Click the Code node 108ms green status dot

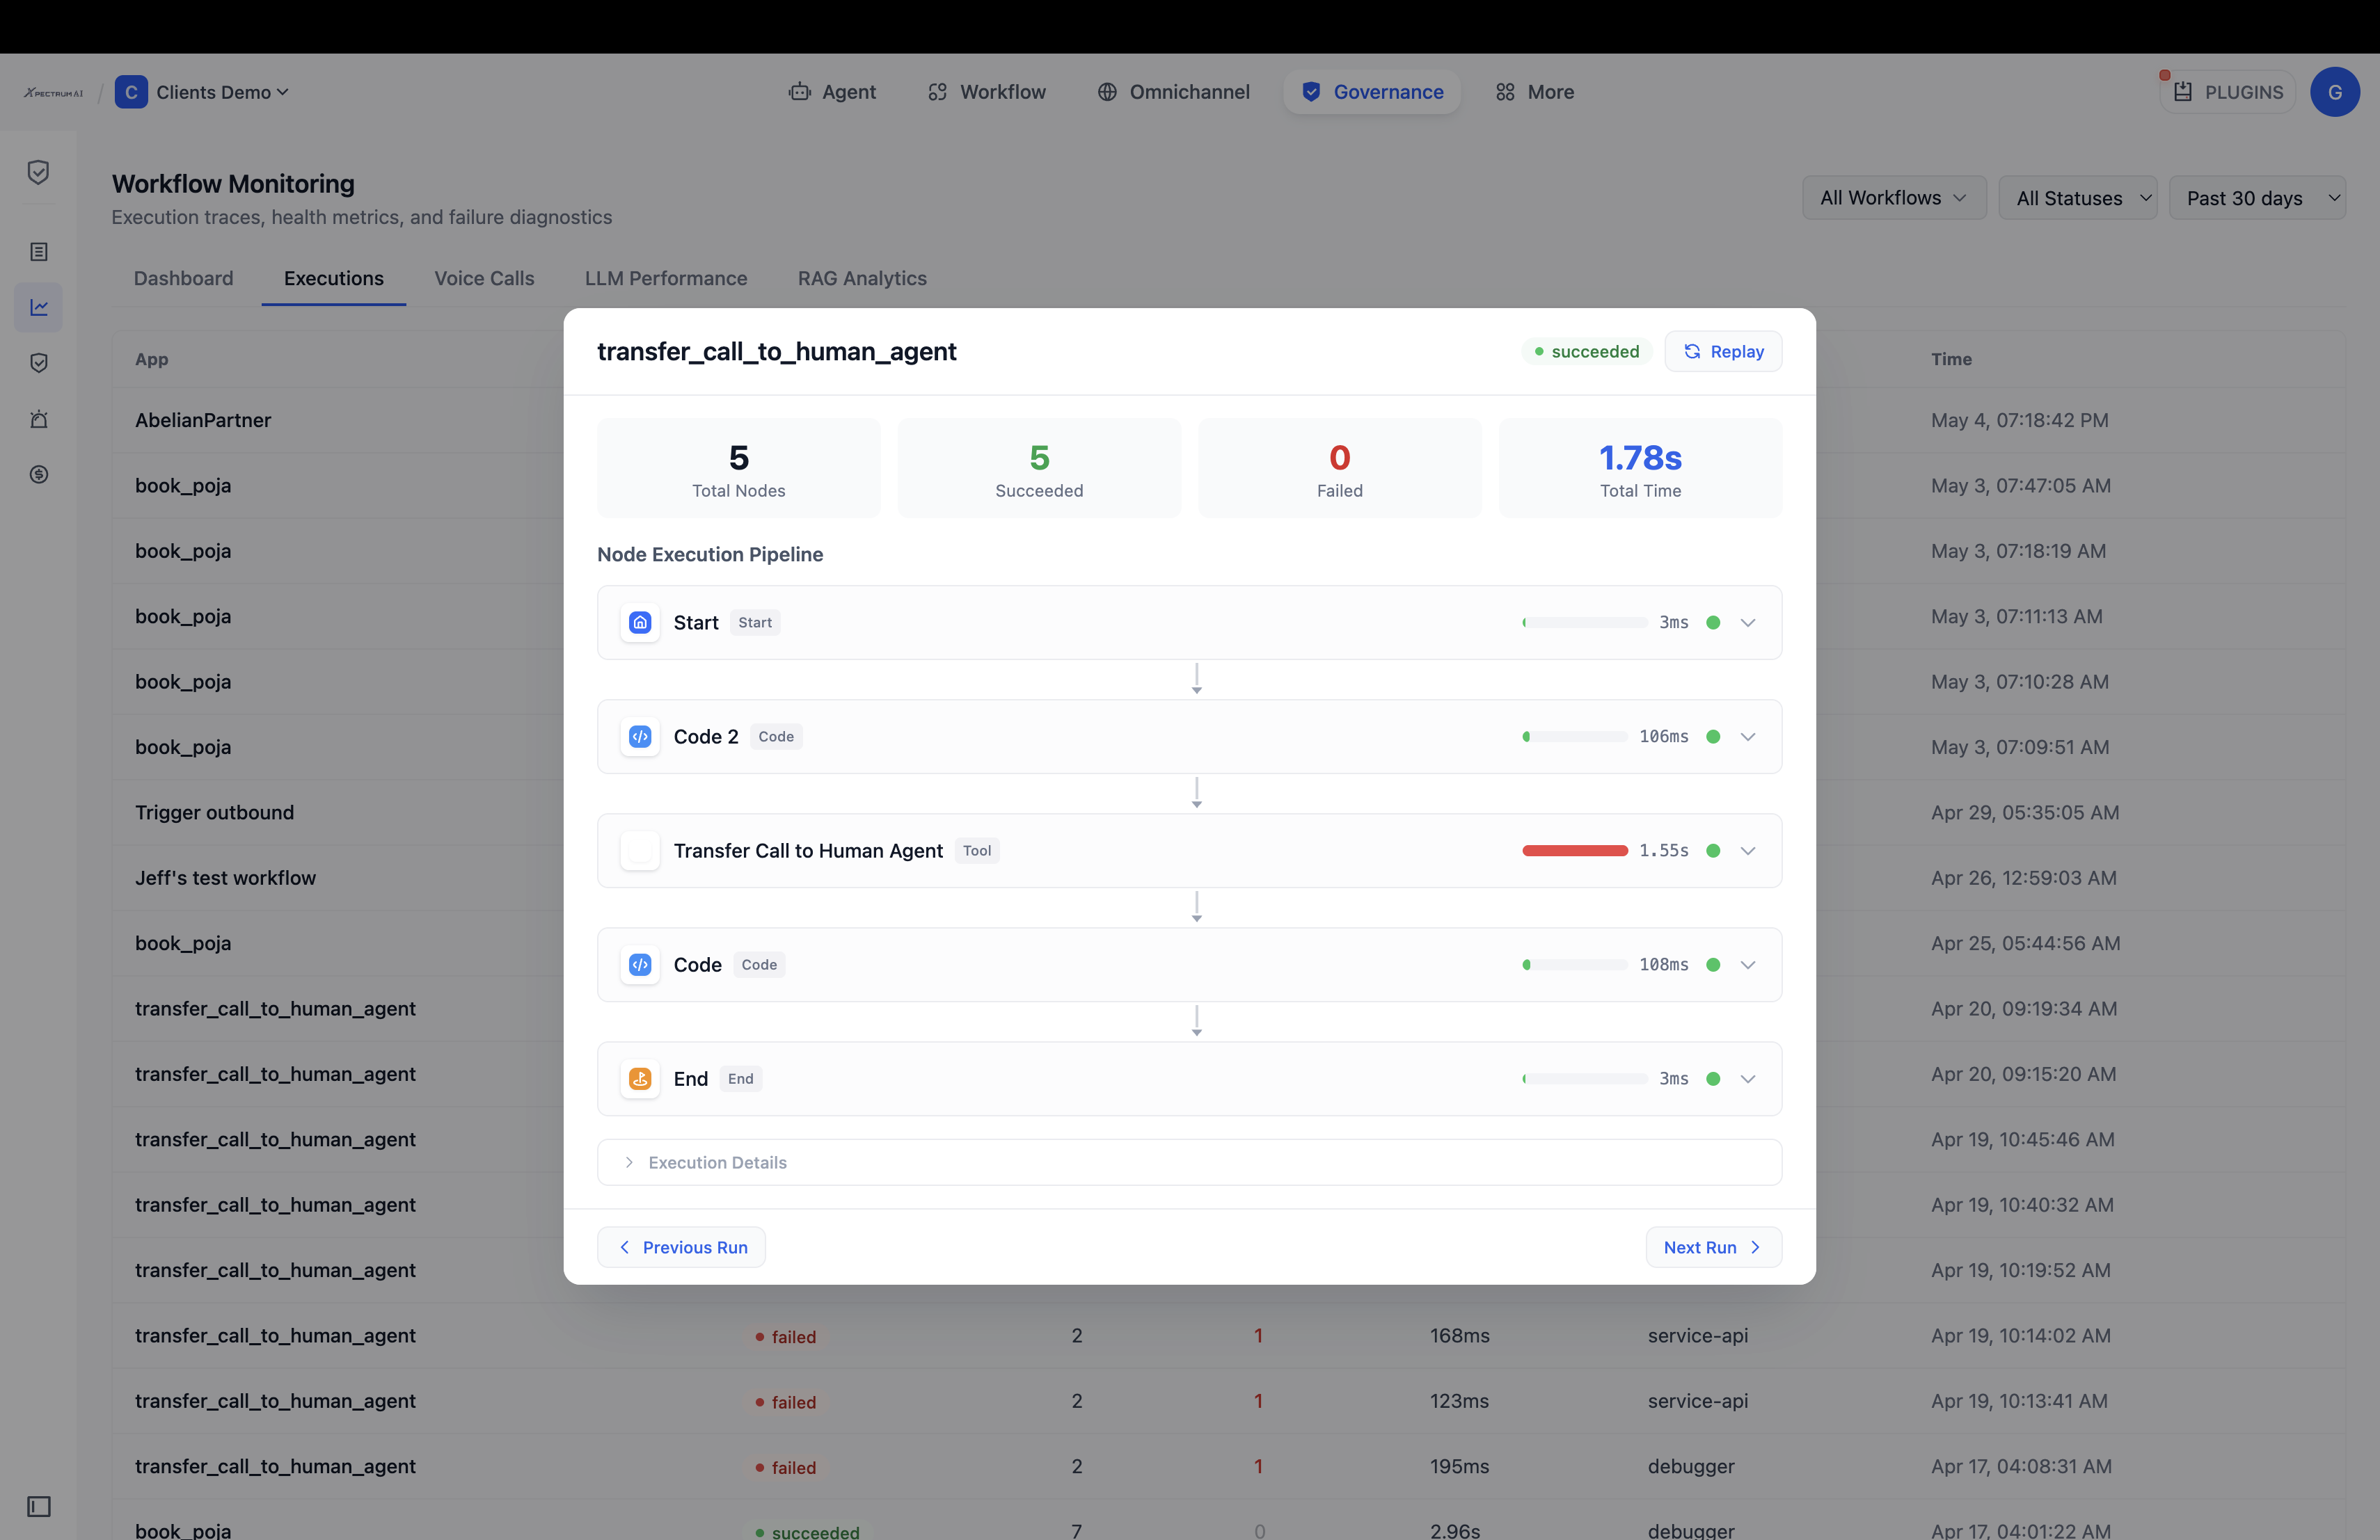pos(1713,964)
